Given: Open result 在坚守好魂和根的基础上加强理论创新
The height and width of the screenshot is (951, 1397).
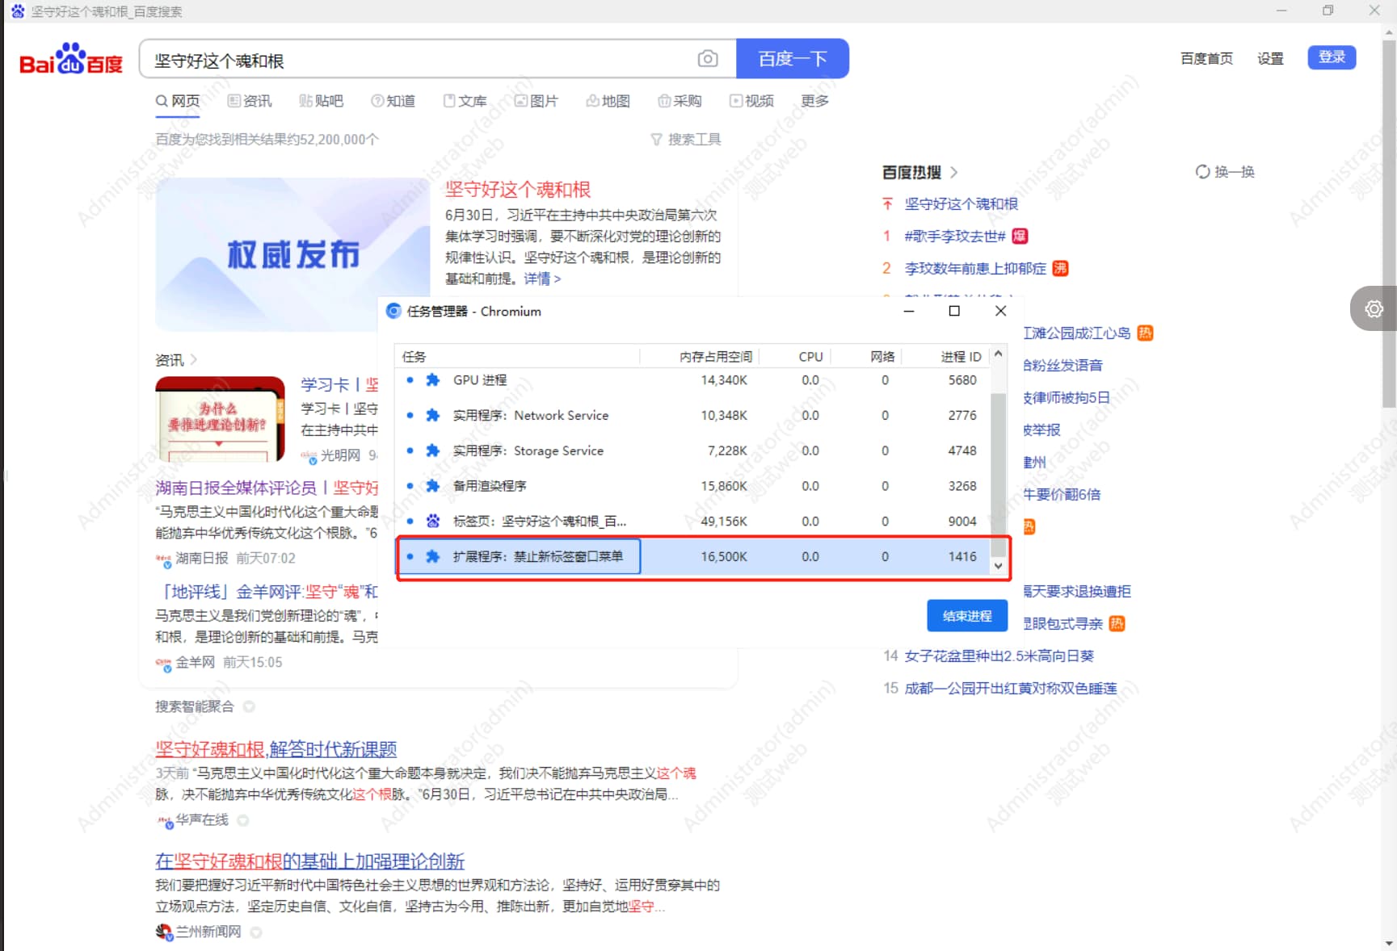Looking at the screenshot, I should click(x=309, y=861).
